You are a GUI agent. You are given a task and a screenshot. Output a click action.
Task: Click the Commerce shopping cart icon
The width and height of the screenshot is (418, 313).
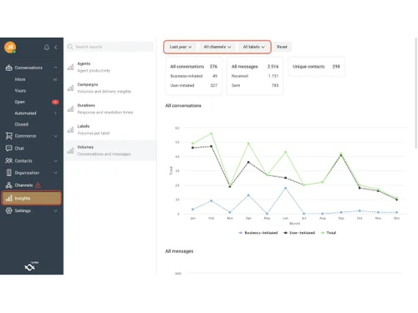pyautogui.click(x=9, y=136)
